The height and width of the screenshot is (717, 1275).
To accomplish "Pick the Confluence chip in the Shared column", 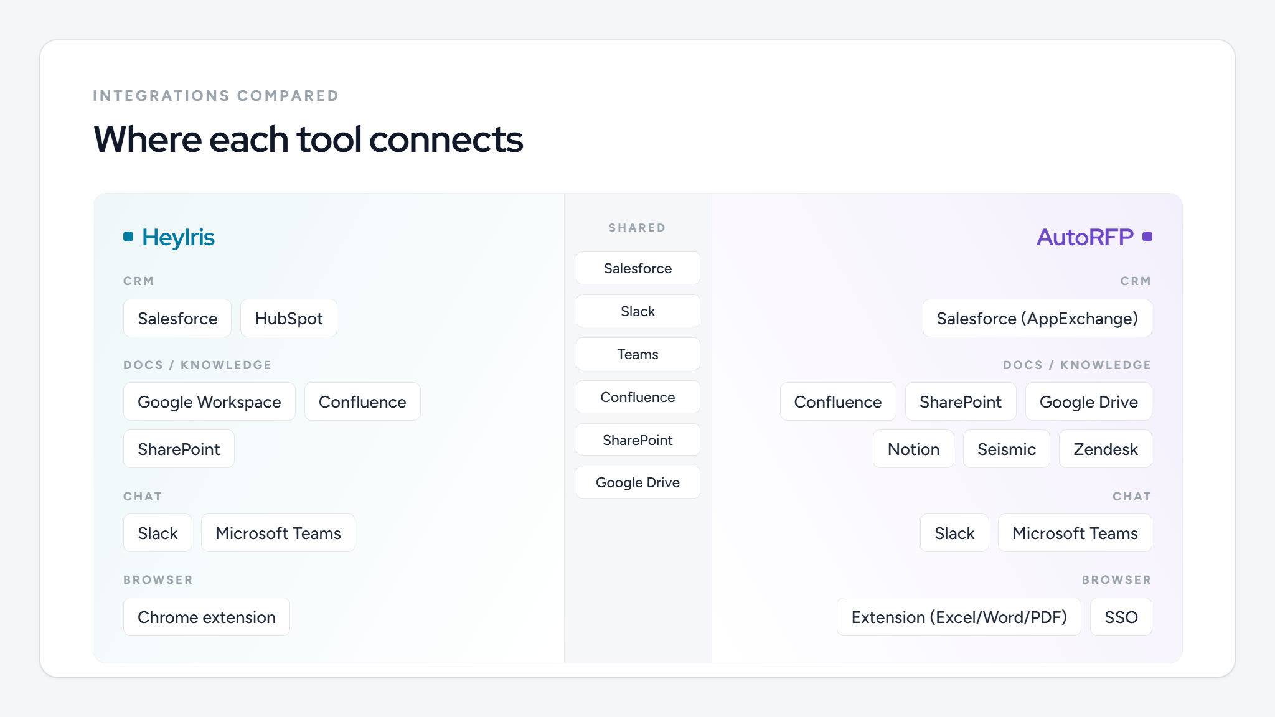I will pos(638,397).
